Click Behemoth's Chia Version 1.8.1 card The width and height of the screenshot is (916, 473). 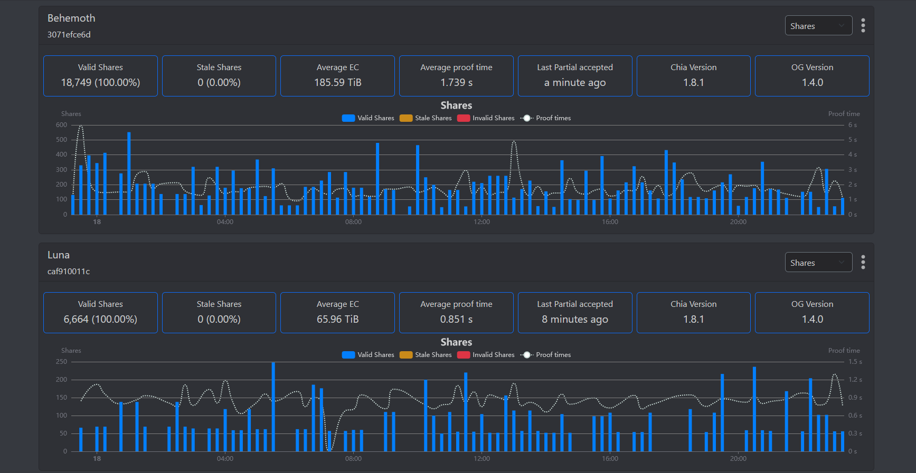[x=693, y=76]
